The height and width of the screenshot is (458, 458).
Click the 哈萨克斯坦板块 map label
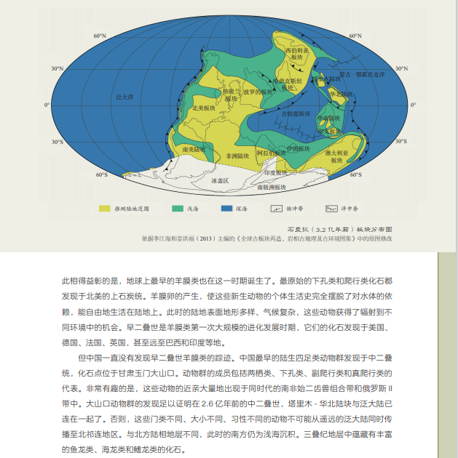[x=287, y=84]
